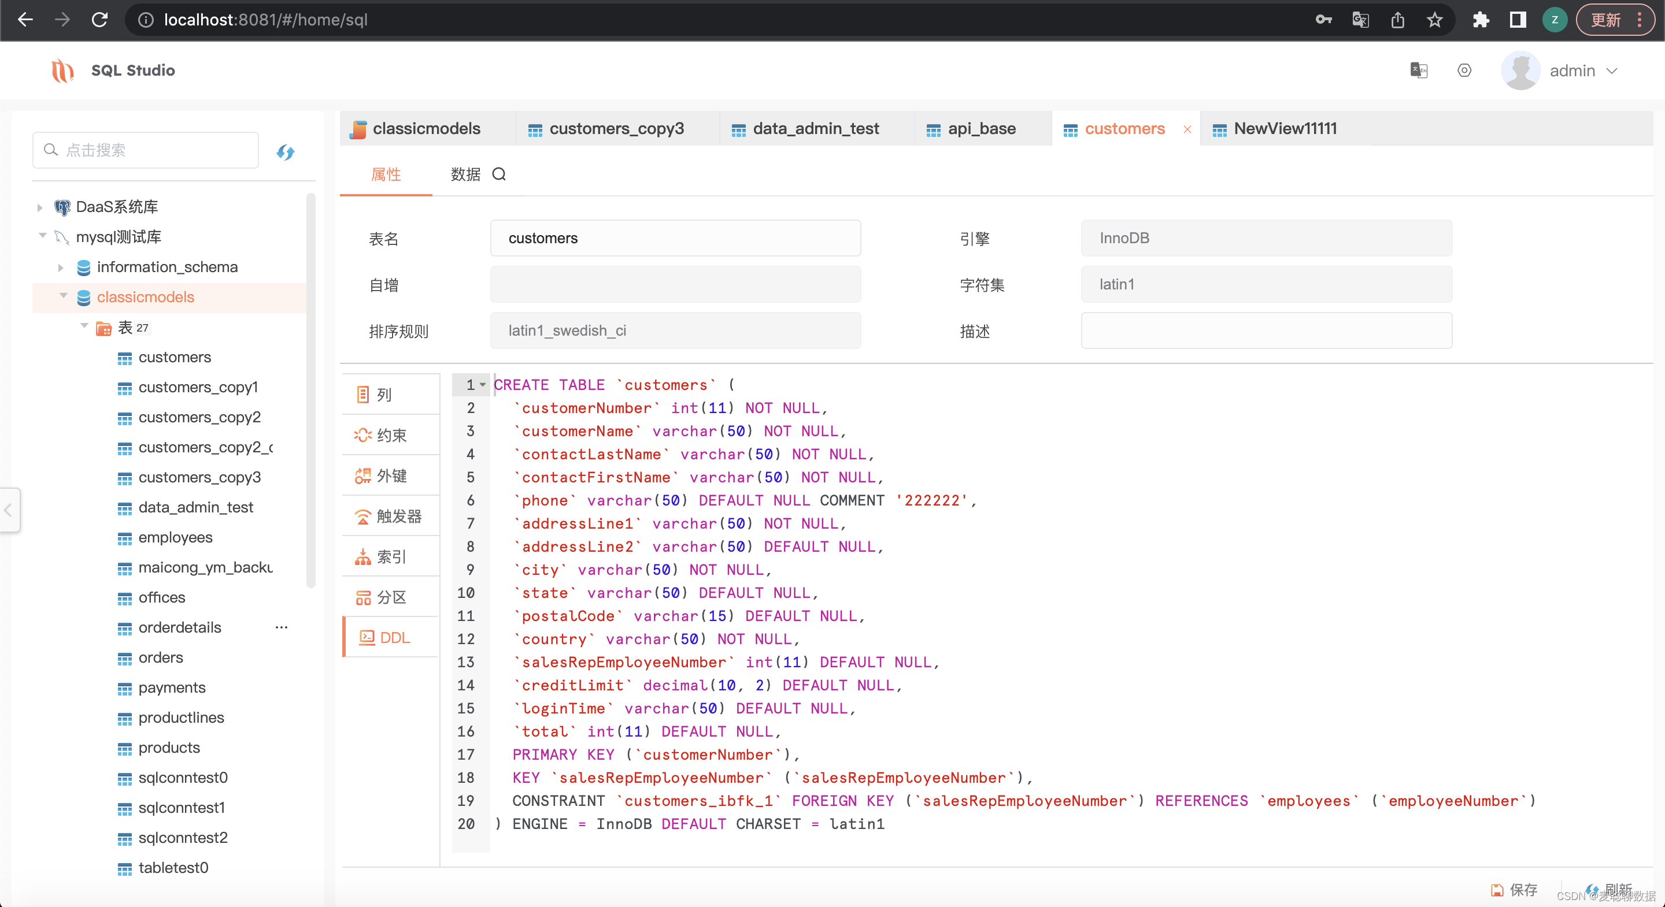Open the 约束 constraints section
The width and height of the screenshot is (1665, 907).
[x=391, y=435]
